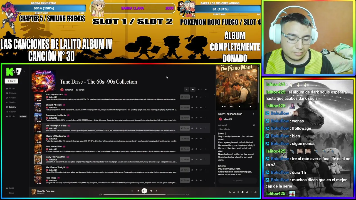This screenshot has height=200, width=356.
Task: Share song under the details cover image
Action: [x=250, y=106]
